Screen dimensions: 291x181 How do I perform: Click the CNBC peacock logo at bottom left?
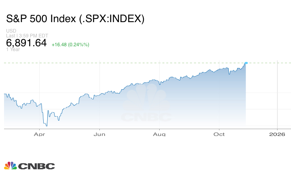coord(11,166)
